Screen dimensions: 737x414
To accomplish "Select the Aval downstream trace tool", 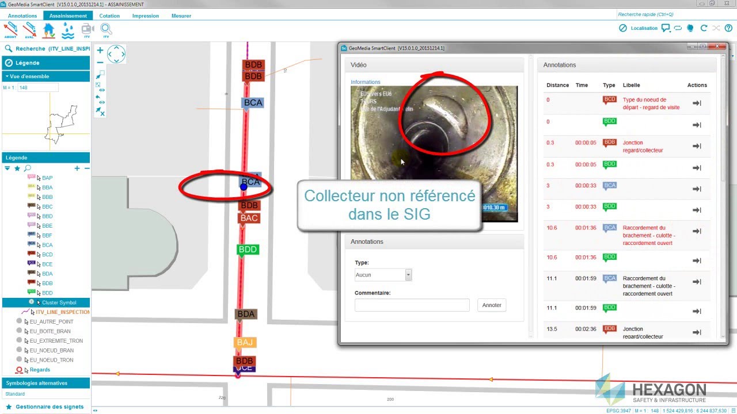I will (x=29, y=29).
